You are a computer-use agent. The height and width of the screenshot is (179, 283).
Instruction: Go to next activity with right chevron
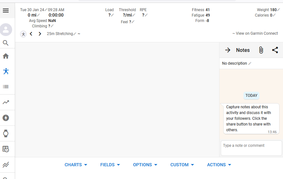(40, 34)
